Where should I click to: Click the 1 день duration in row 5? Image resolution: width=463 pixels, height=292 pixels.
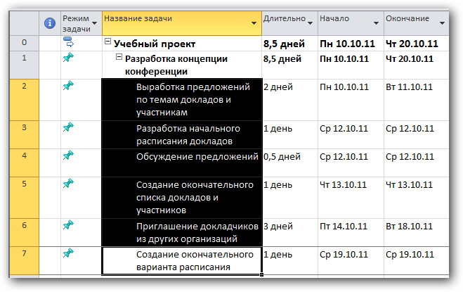(x=289, y=198)
